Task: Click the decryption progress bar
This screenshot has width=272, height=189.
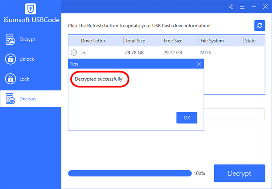Action: click(130, 173)
